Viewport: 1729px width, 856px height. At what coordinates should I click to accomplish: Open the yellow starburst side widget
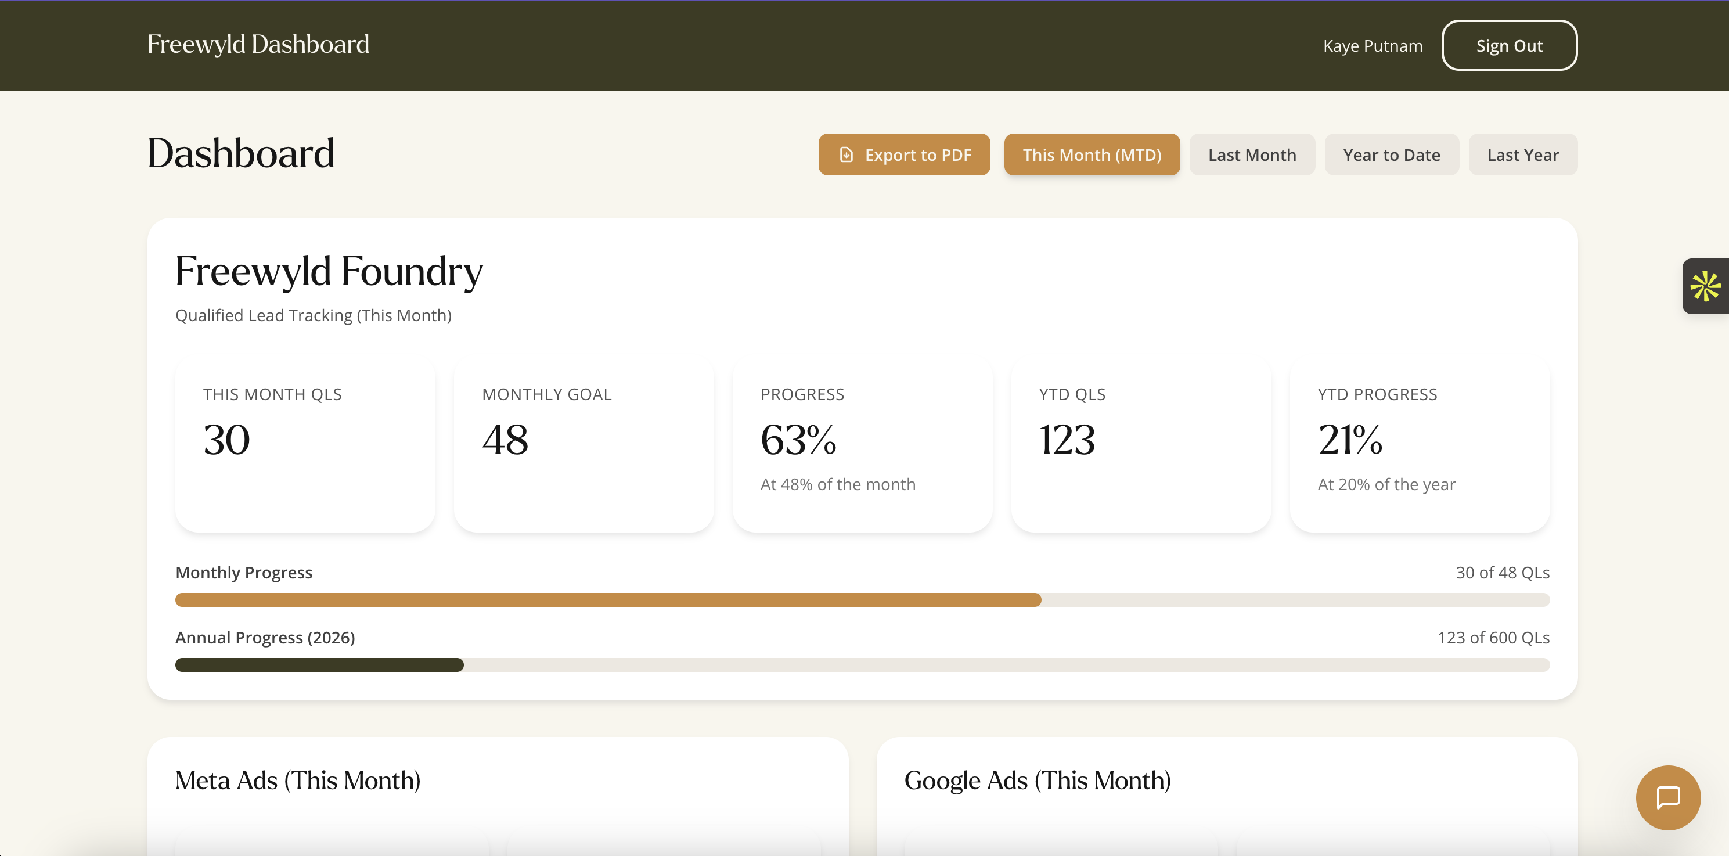click(1706, 286)
